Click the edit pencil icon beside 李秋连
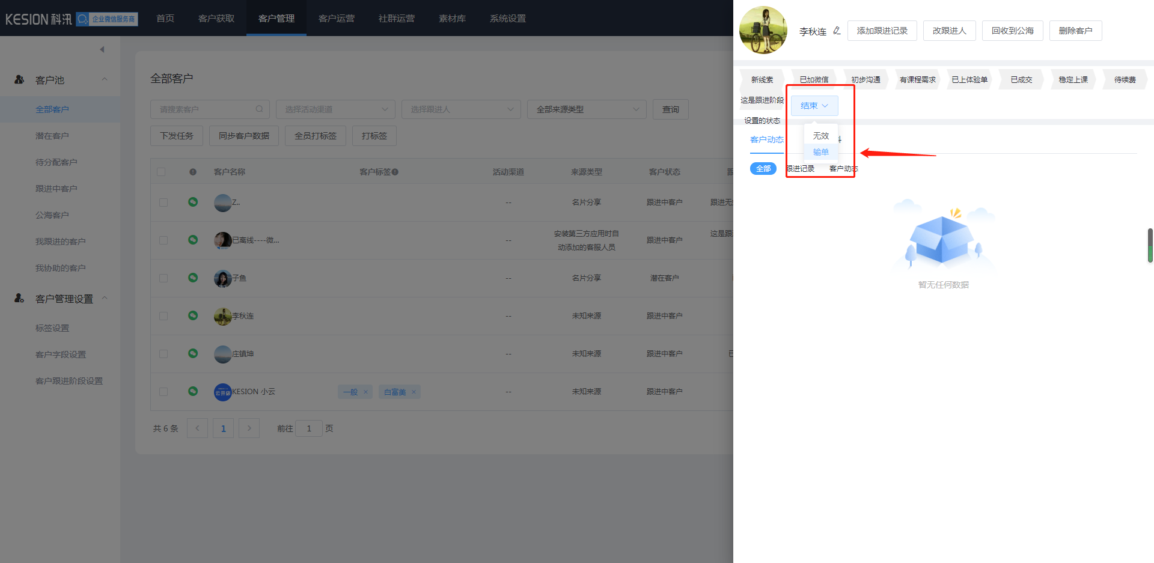The width and height of the screenshot is (1154, 563). [x=837, y=31]
